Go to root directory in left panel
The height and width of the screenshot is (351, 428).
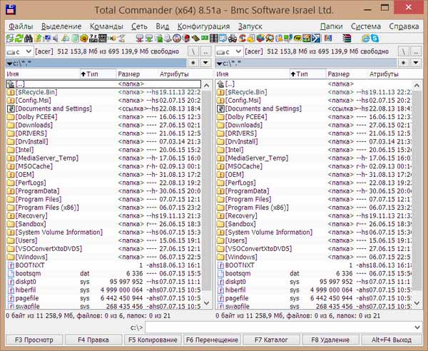click(x=194, y=51)
